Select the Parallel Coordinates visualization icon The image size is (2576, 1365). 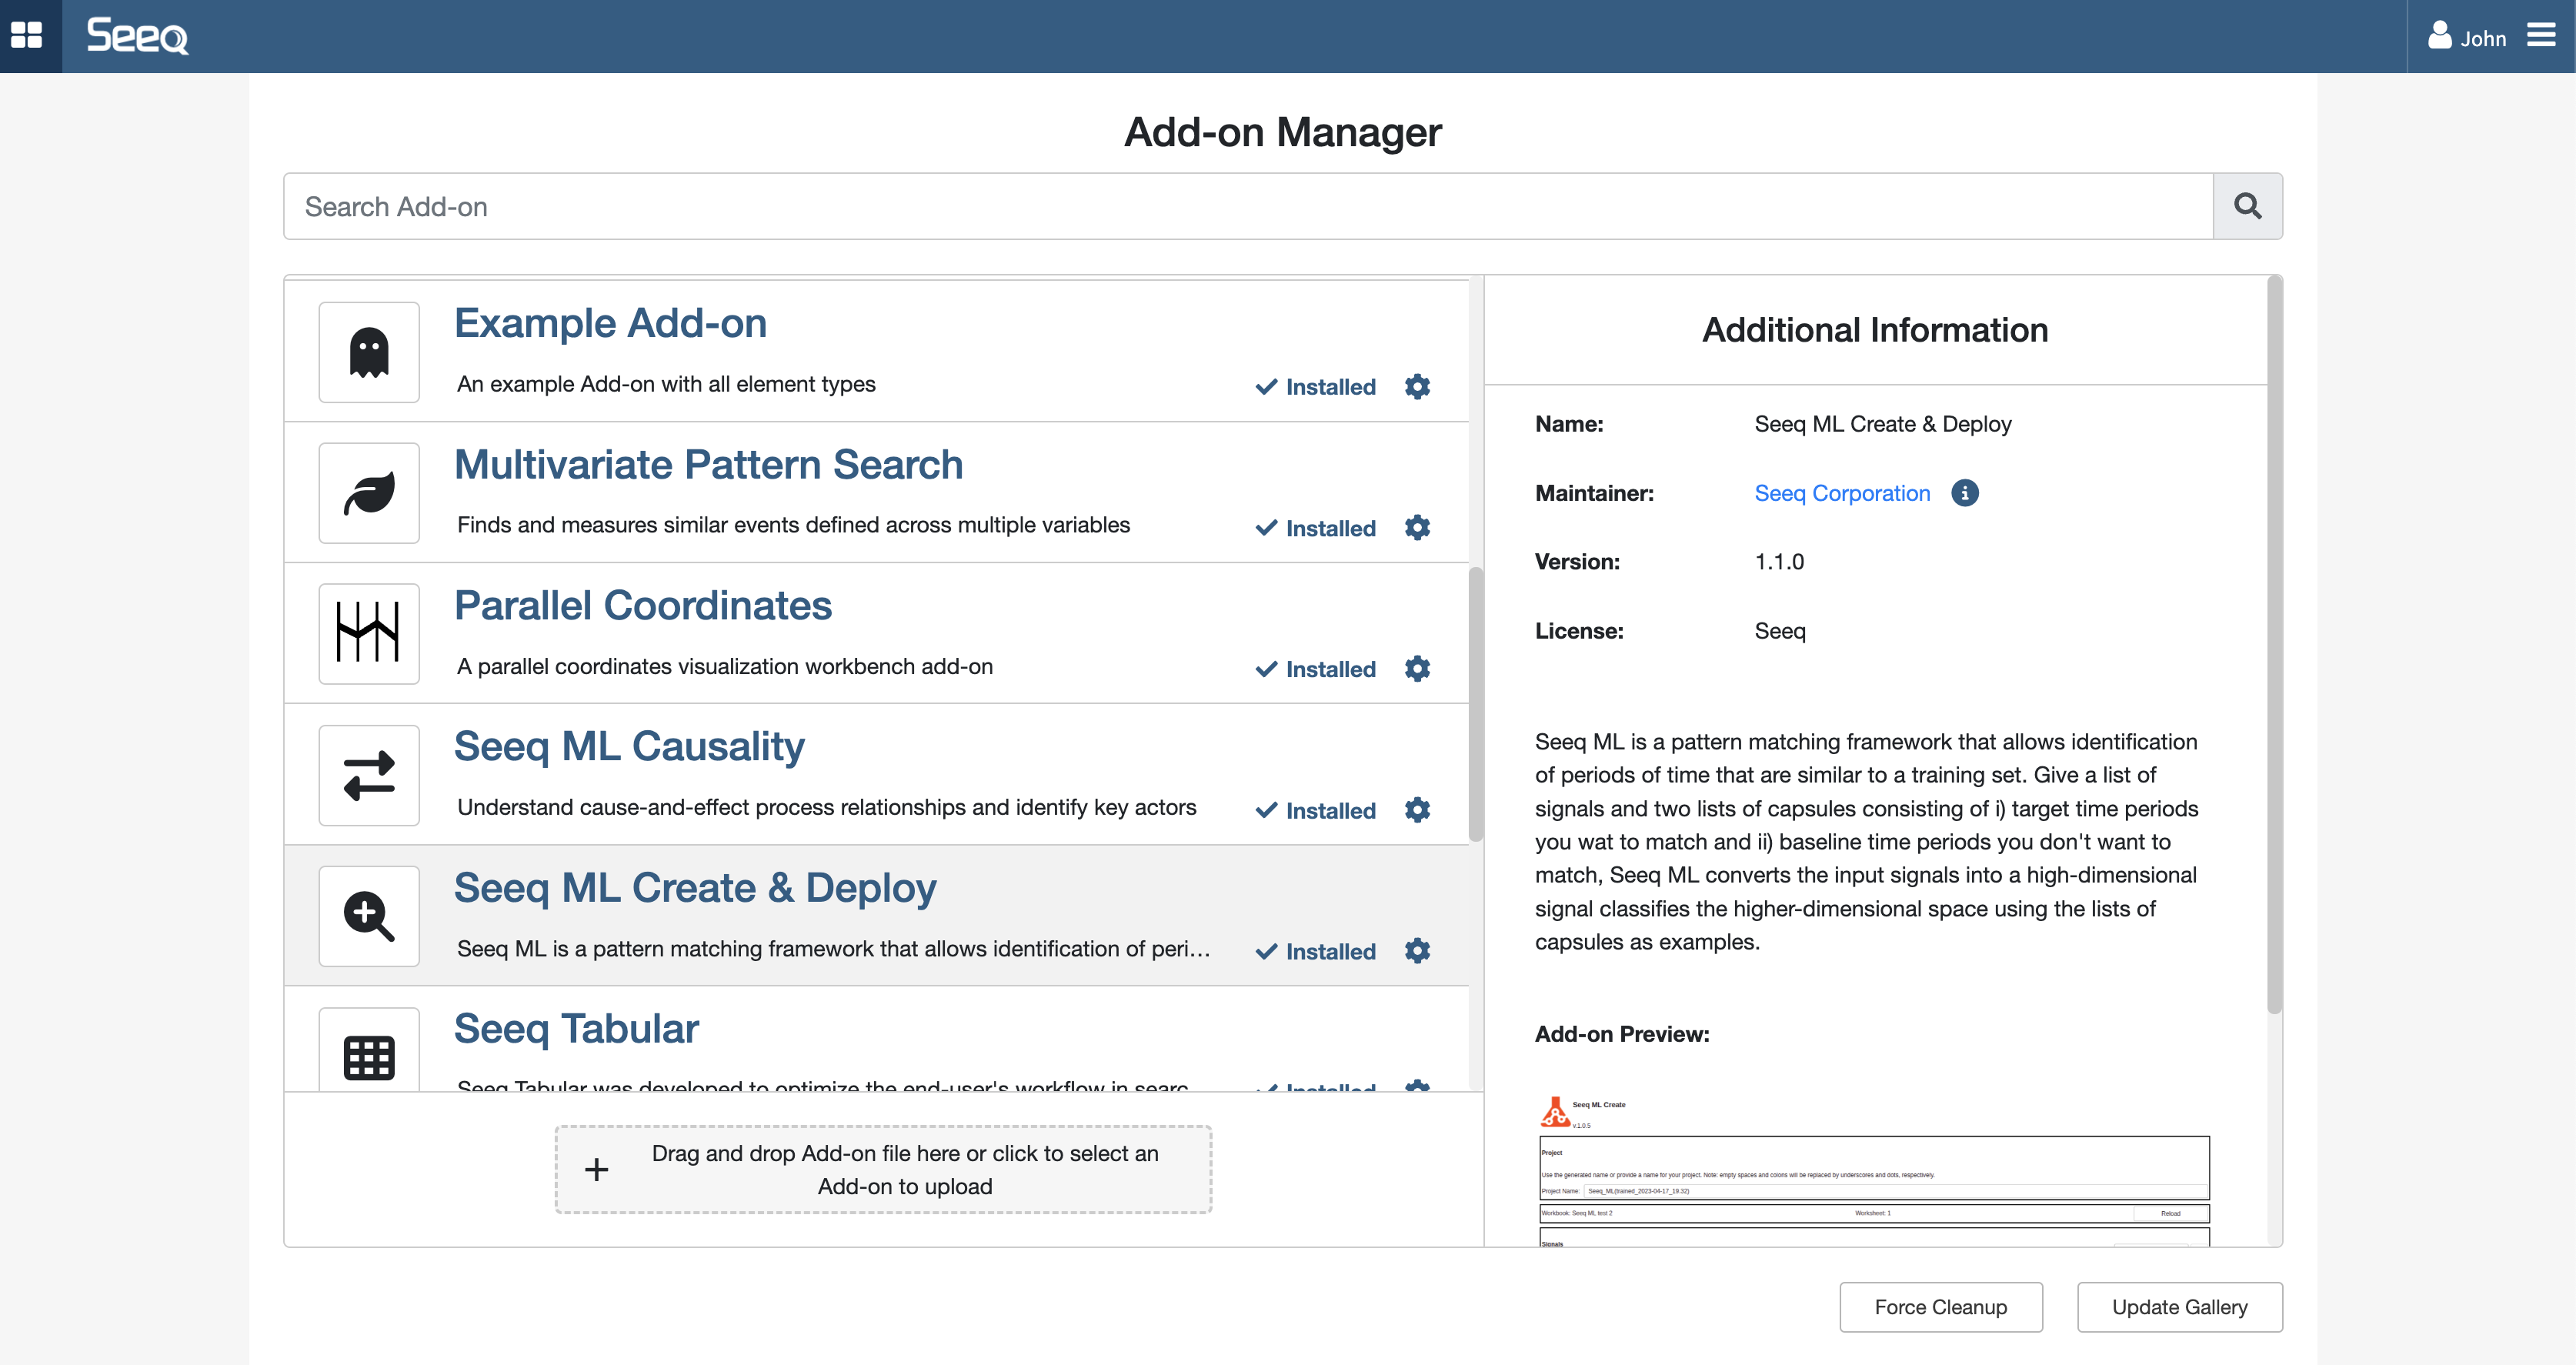point(368,633)
